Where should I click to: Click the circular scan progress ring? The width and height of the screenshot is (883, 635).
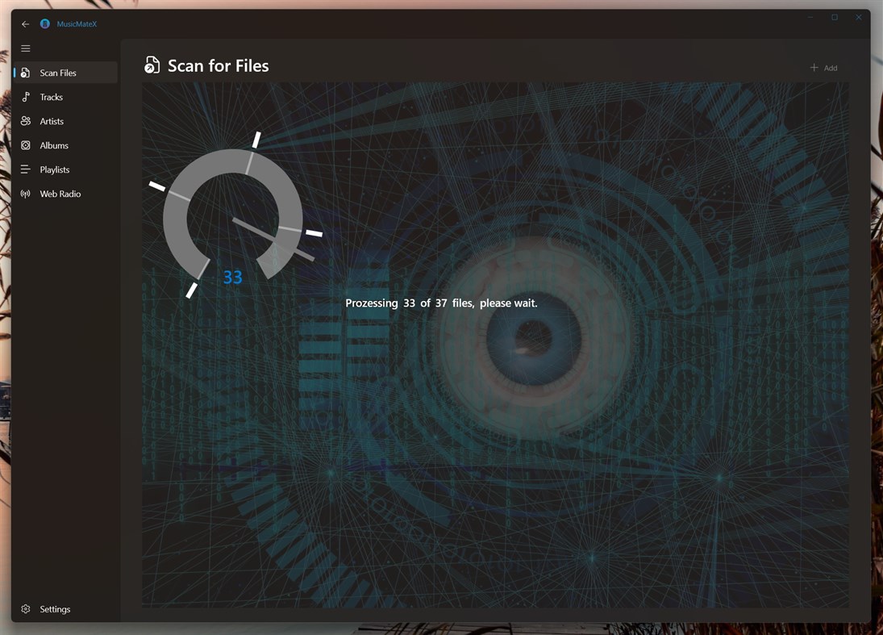pos(232,218)
